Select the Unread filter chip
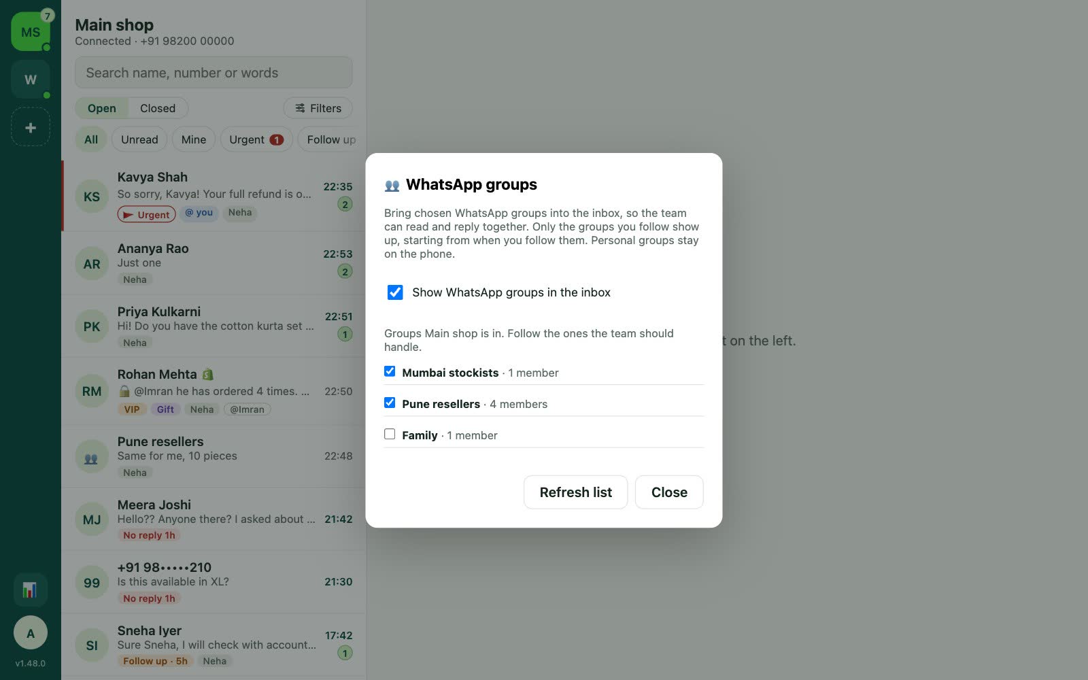This screenshot has width=1088, height=680. click(139, 139)
